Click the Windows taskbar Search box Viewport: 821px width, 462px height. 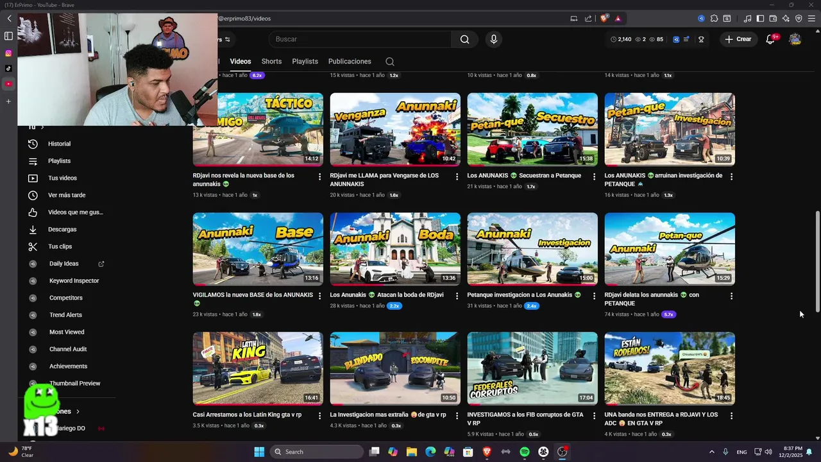(316, 452)
